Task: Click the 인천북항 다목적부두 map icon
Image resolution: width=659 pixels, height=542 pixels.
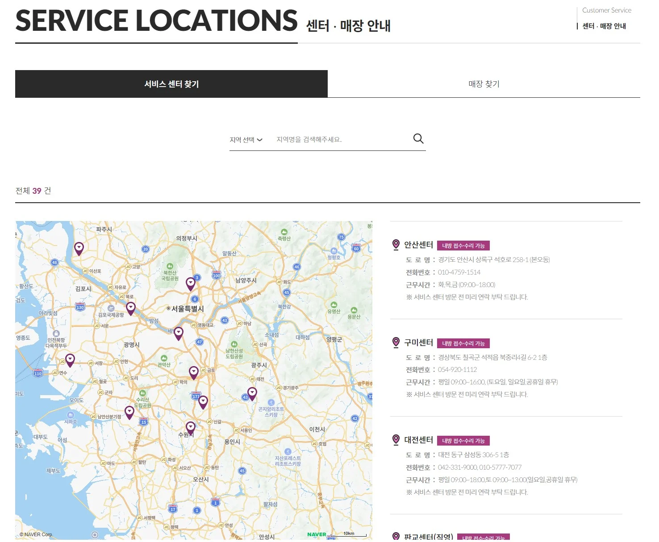Action: (x=56, y=334)
